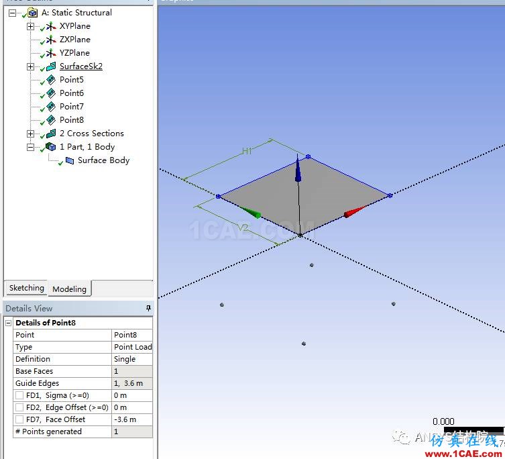Screen dimensions: 505x459
Task: Pin the Details View panel
Action: [x=148, y=308]
